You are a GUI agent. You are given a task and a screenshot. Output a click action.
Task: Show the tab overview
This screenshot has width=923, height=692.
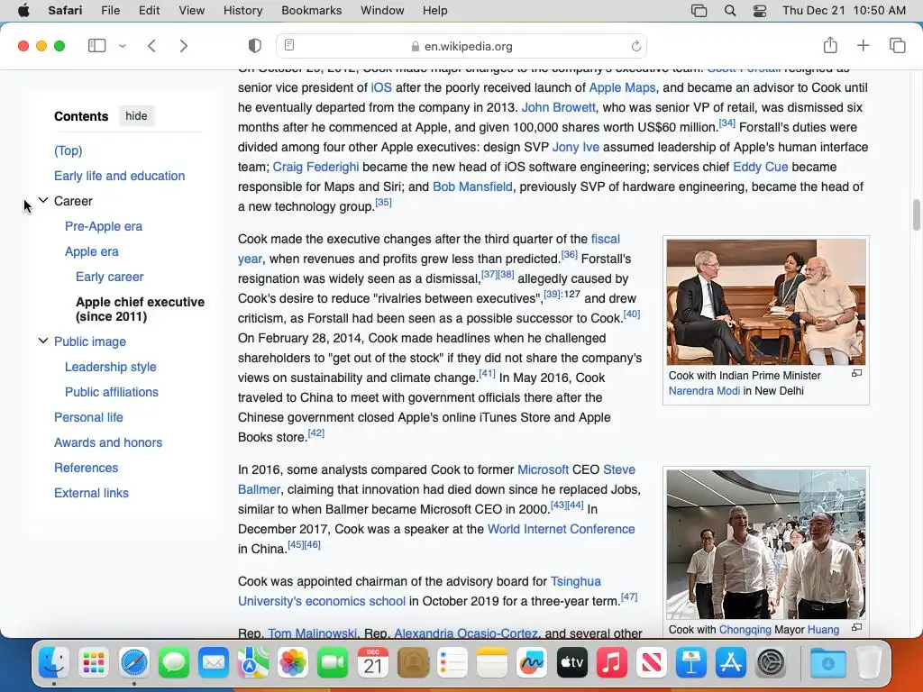tap(897, 45)
